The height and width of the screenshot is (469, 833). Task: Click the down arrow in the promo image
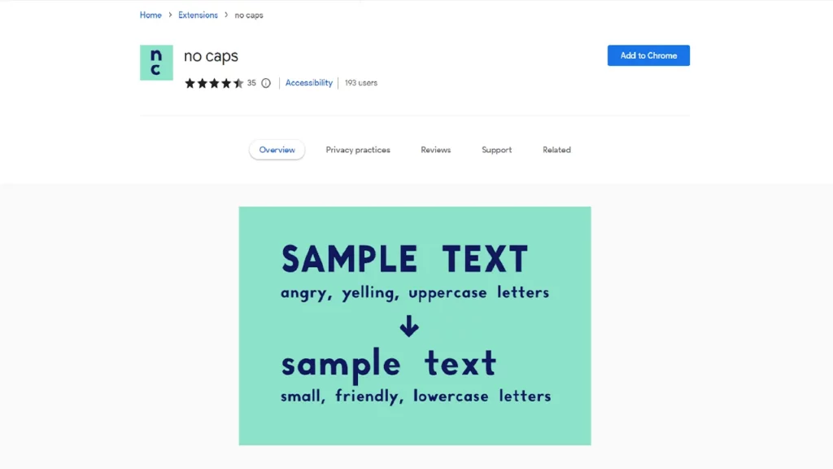pyautogui.click(x=409, y=327)
